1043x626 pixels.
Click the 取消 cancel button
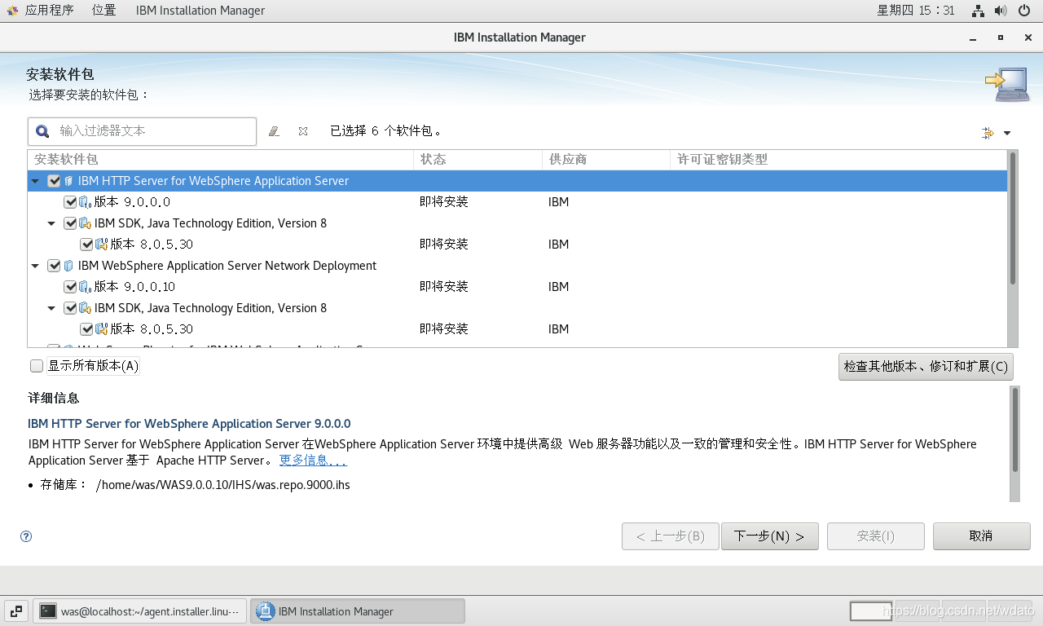tap(982, 536)
